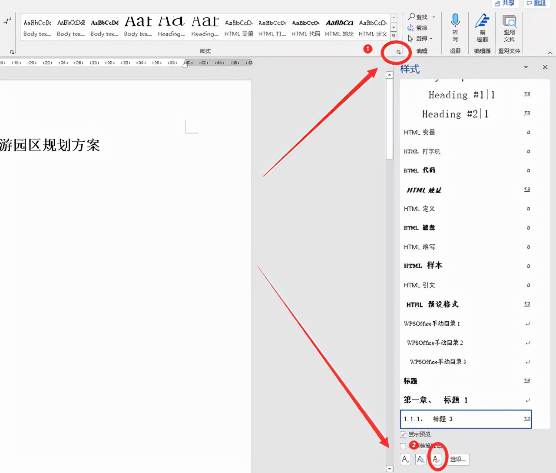This screenshot has width=556, height=473.
Task: Click the Options (选项...) button
Action: tap(458, 459)
